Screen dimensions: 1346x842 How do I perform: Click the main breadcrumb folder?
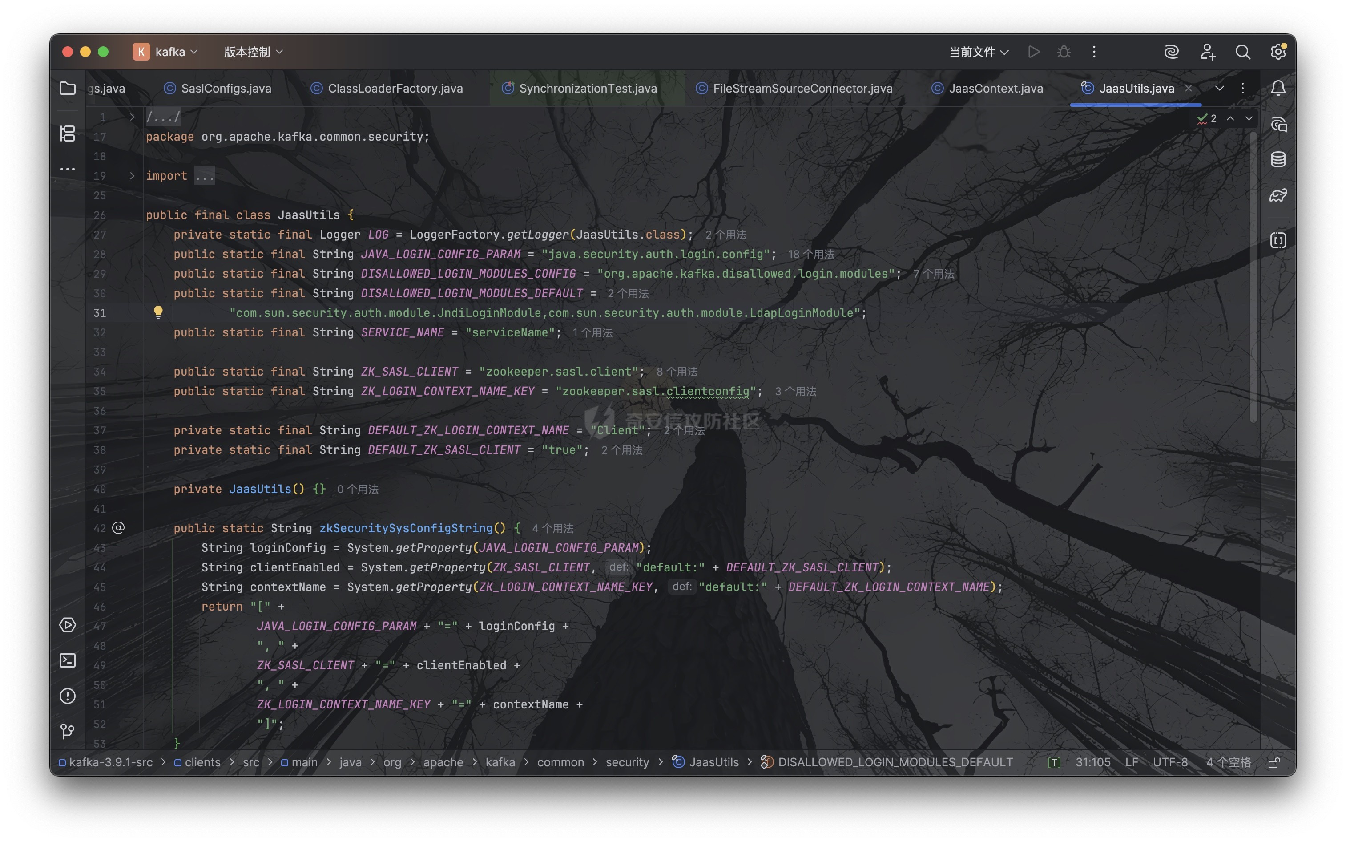pos(299,762)
